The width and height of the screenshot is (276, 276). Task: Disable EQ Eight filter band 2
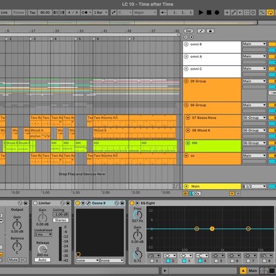coord(168,261)
